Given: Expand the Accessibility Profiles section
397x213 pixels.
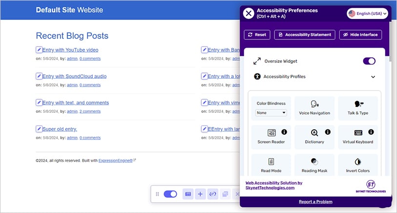Looking at the screenshot, I should click(373, 77).
